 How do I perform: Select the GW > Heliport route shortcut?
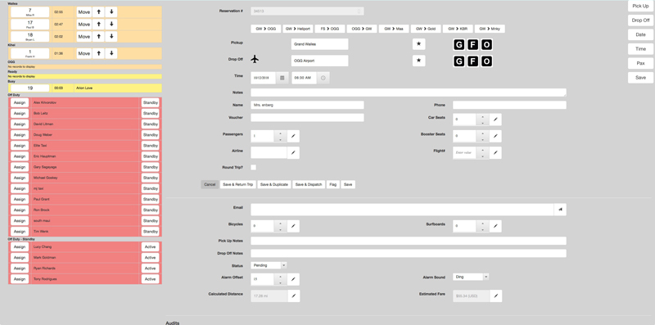(297, 29)
